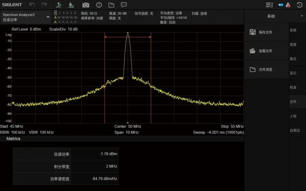
Task: Select trace number 2
Action: click(x=59, y=13)
